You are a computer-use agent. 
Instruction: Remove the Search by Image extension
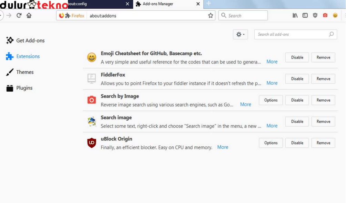(x=323, y=100)
